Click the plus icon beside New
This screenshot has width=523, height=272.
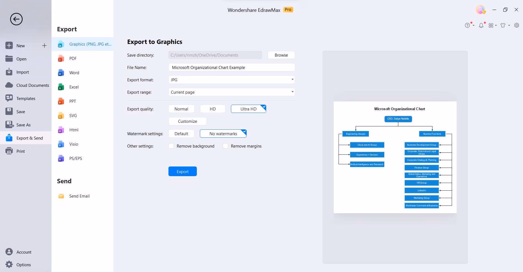(44, 46)
